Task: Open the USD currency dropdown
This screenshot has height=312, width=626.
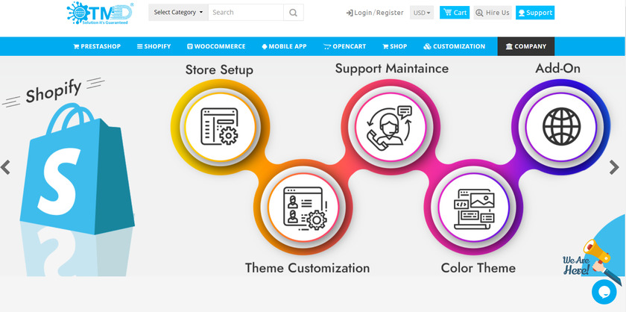Action: [x=422, y=13]
